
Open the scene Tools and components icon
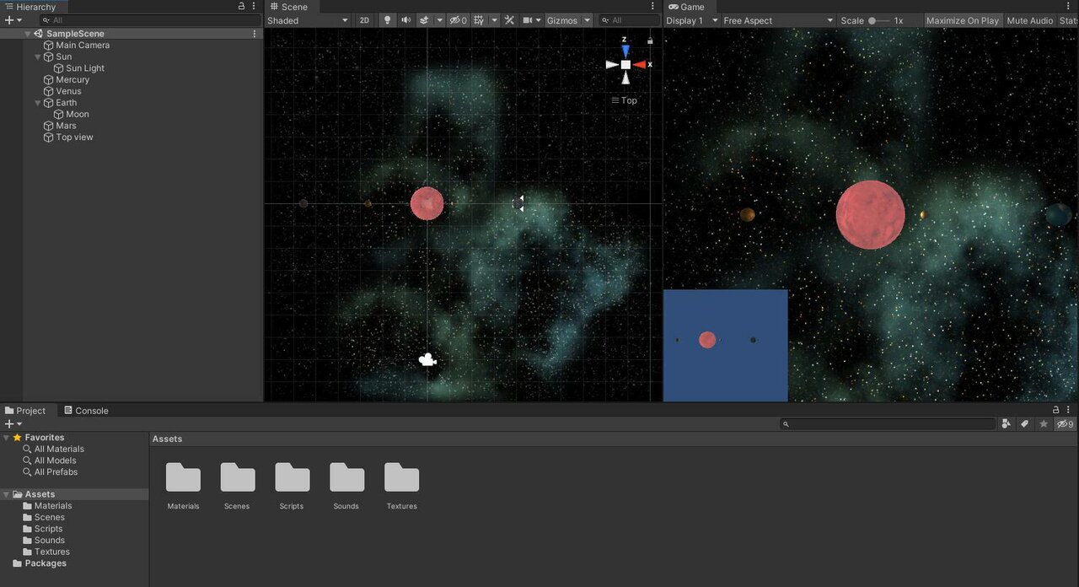[509, 20]
